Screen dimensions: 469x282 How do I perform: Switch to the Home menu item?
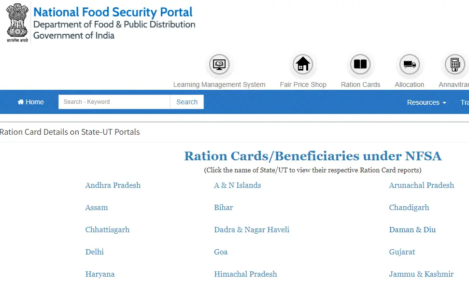pos(30,102)
